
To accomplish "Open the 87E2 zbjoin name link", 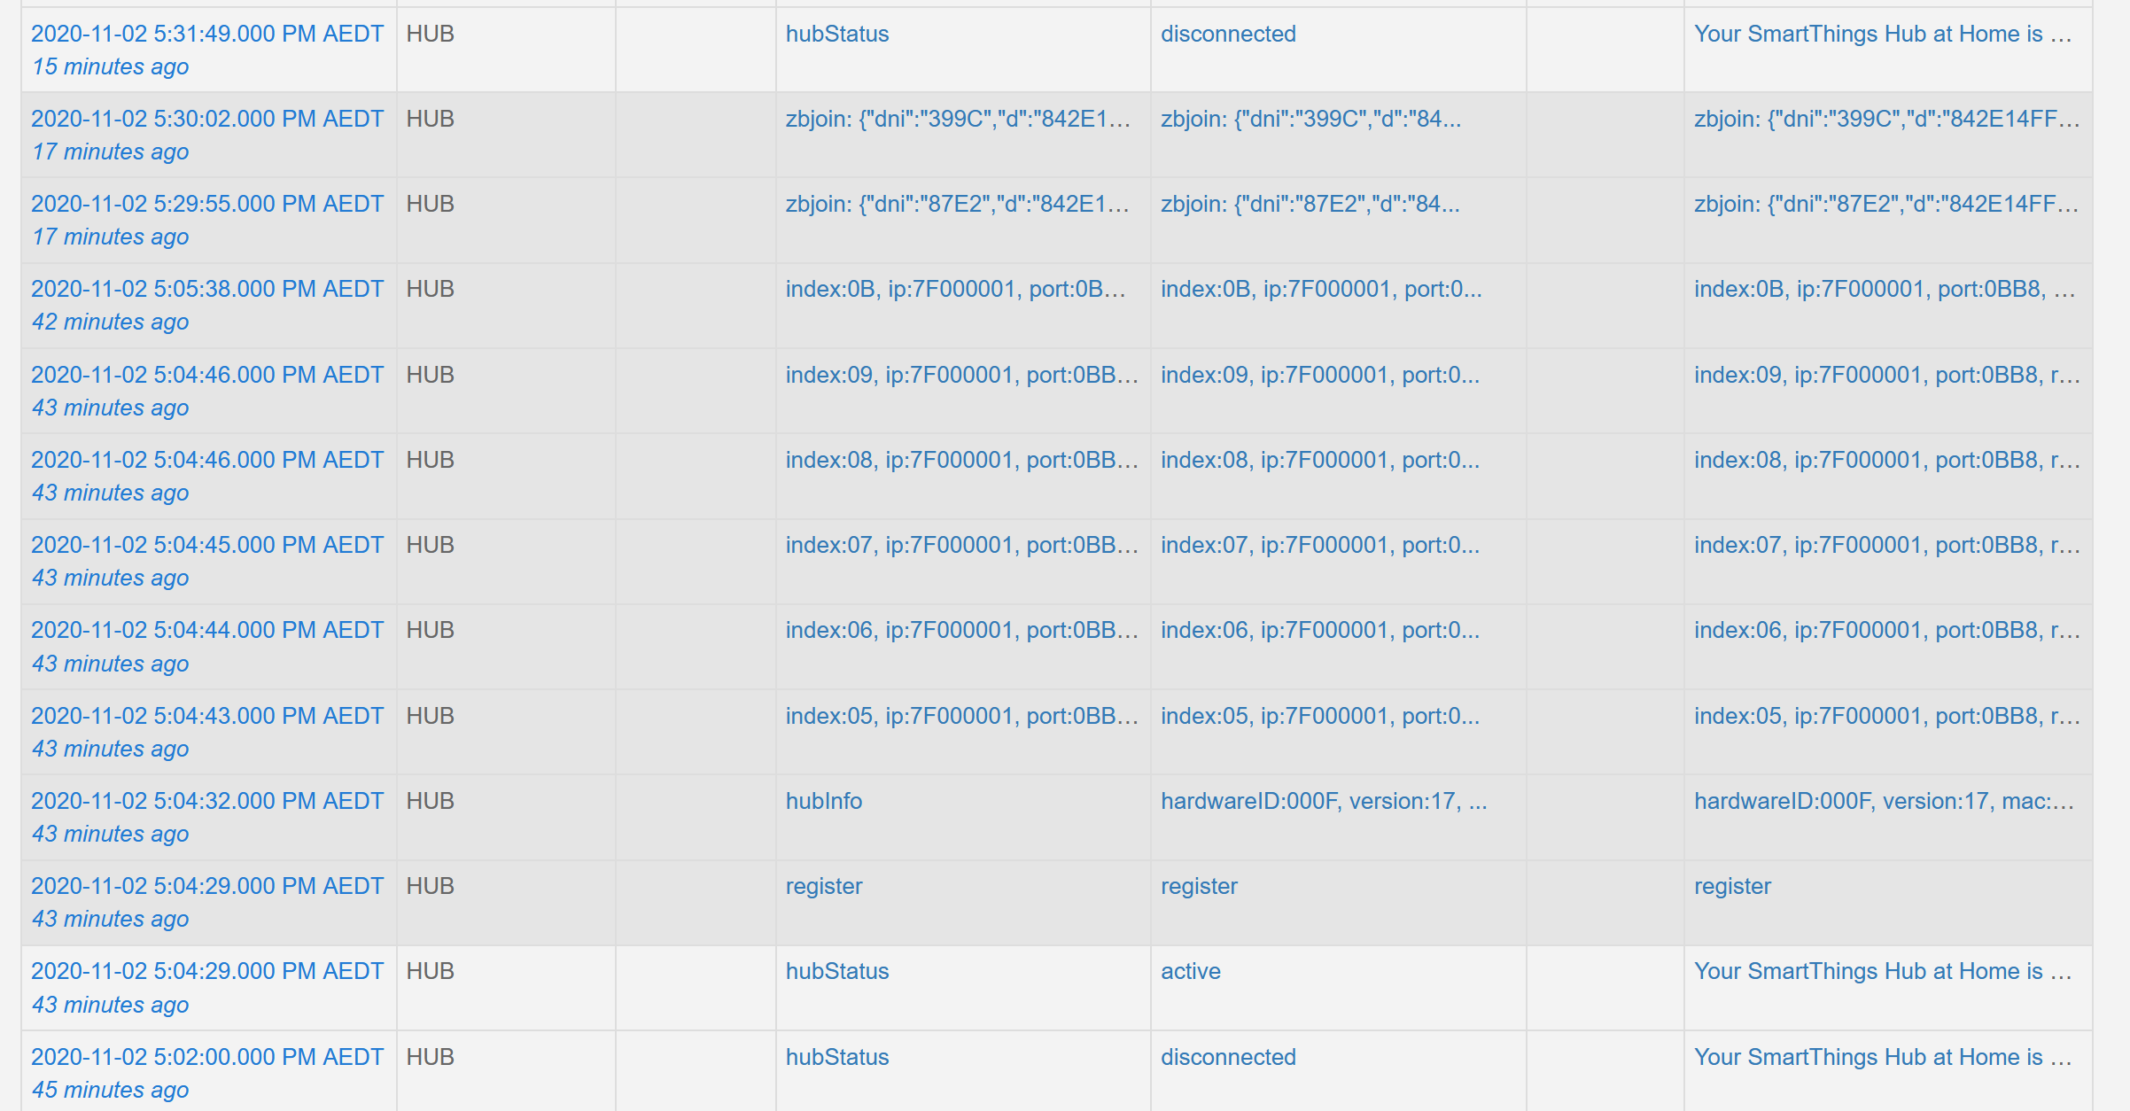I will click(958, 204).
